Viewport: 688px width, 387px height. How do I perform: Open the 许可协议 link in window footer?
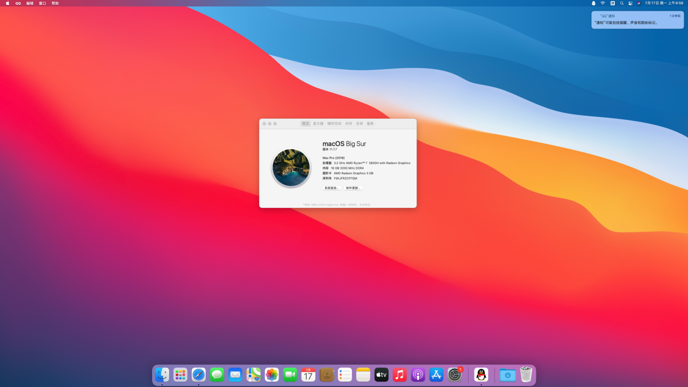coord(365,205)
